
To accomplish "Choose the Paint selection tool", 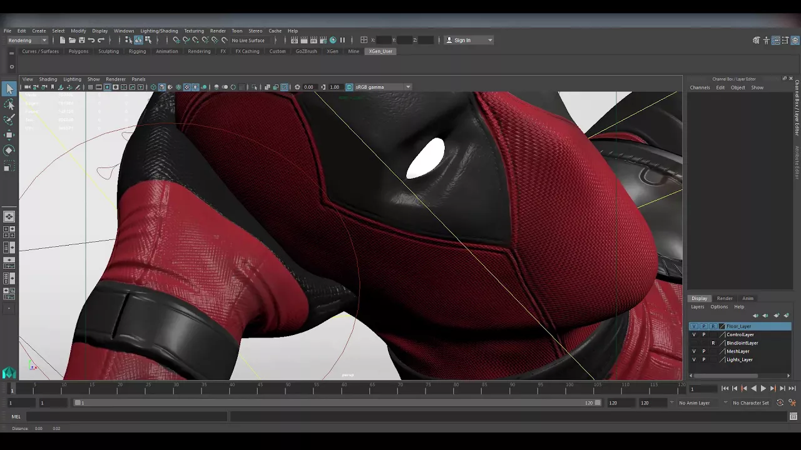I will pos(9,119).
